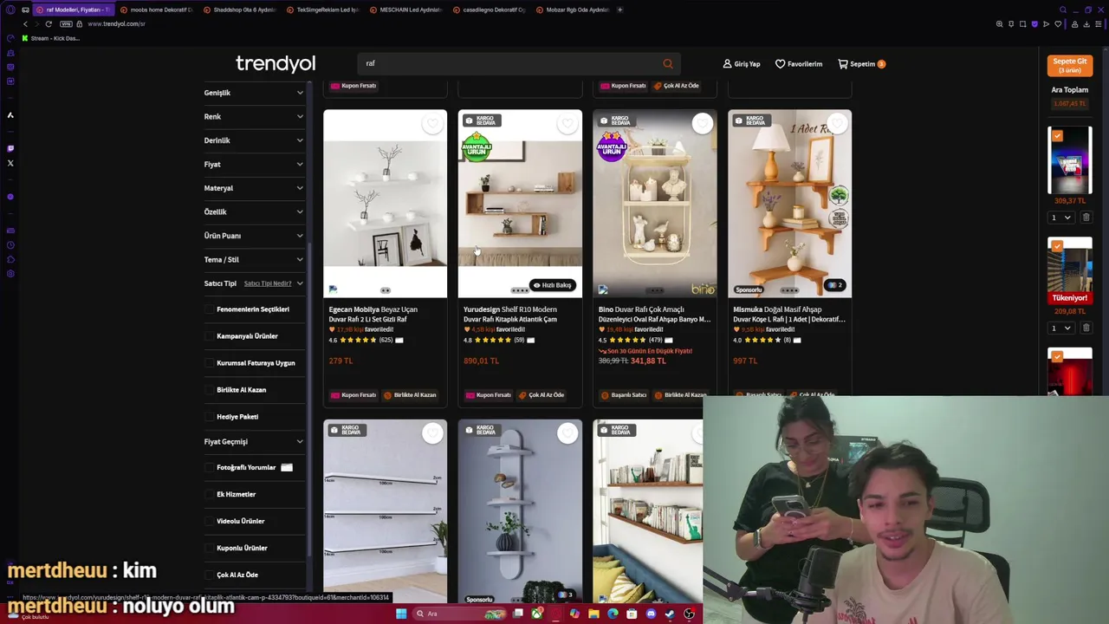Favorite the Egecan Mobilya shelf with heart icon
The image size is (1109, 624).
point(432,124)
